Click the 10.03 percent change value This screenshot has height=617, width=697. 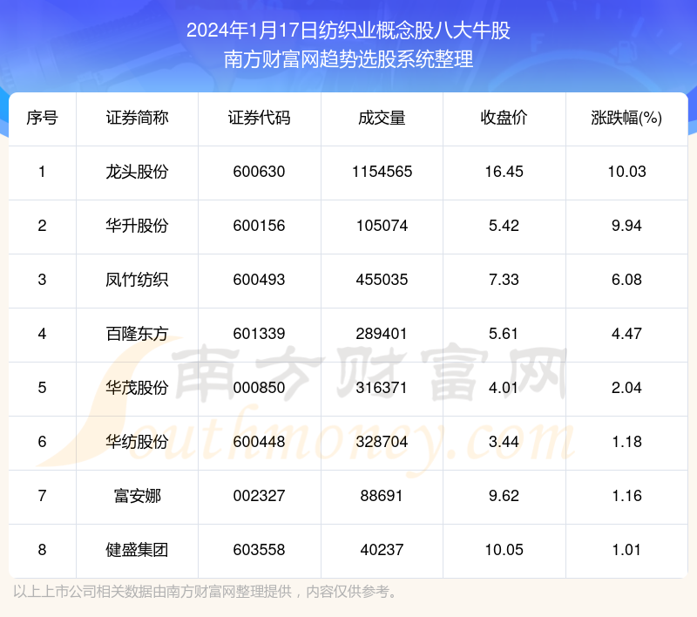626,172
